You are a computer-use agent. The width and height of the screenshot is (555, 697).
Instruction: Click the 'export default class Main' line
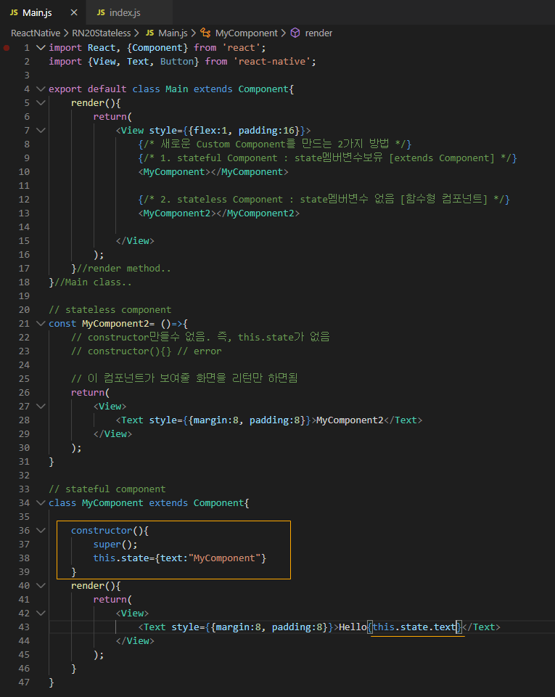click(x=171, y=89)
